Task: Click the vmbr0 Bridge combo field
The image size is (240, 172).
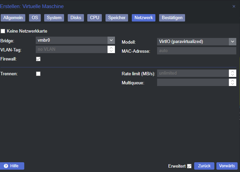Action: click(x=72, y=40)
